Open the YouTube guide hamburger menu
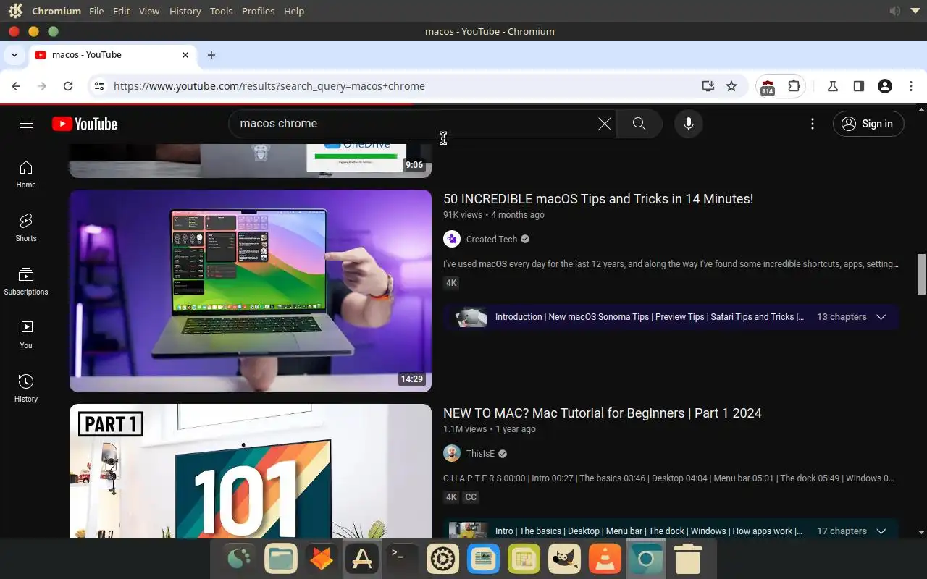The width and height of the screenshot is (927, 579). click(x=26, y=124)
